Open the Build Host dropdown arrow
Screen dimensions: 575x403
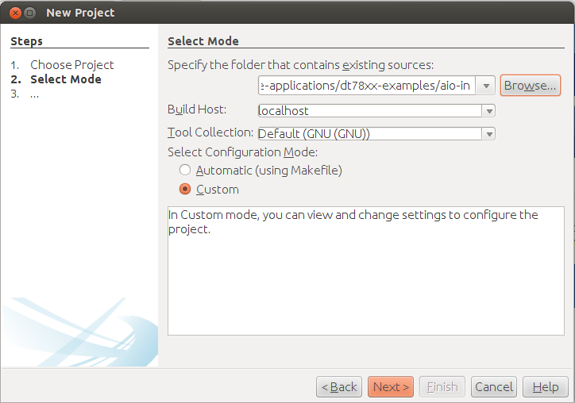point(488,111)
